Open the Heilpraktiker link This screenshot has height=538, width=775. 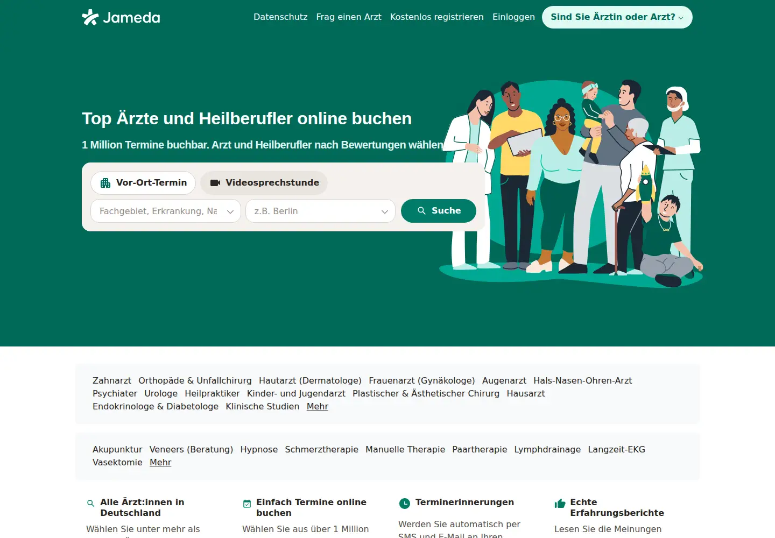212,393
